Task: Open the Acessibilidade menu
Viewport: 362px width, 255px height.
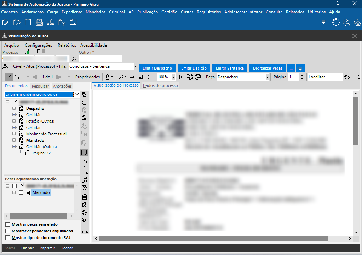Action: click(x=93, y=45)
